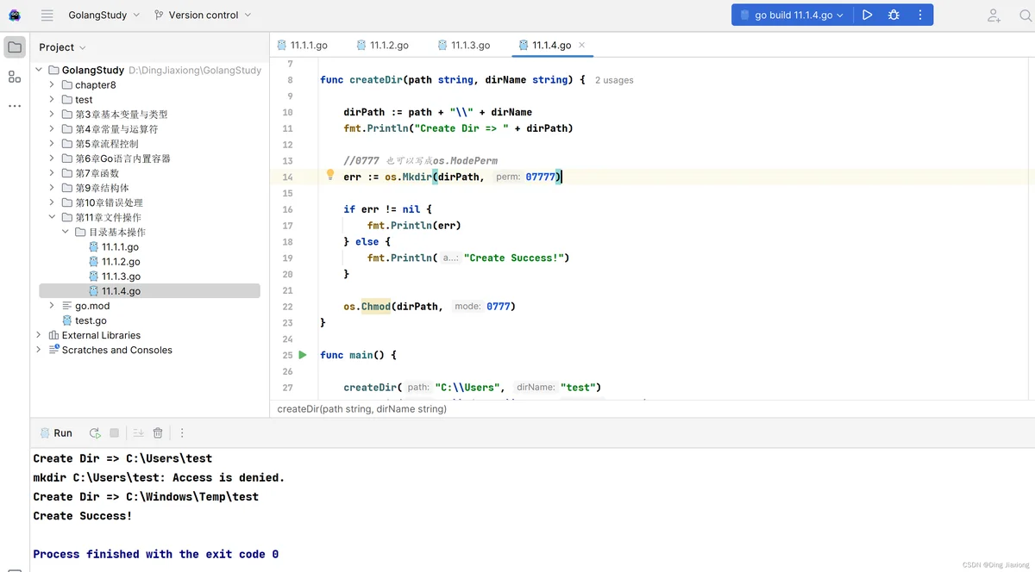Click the "Create Success!" string on line 19
Screen dimensions: 1035x572
514,258
